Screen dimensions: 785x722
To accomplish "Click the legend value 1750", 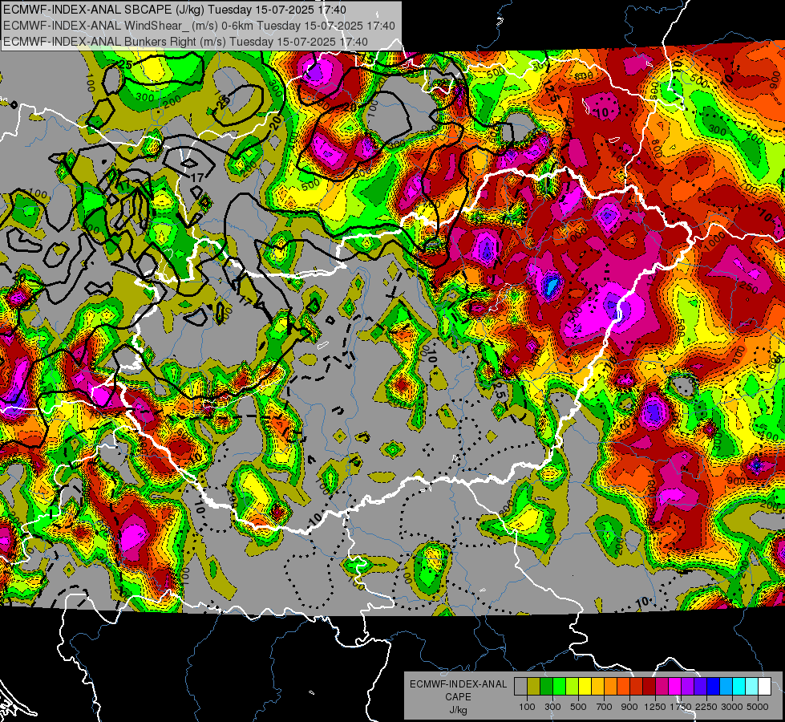I will point(682,707).
